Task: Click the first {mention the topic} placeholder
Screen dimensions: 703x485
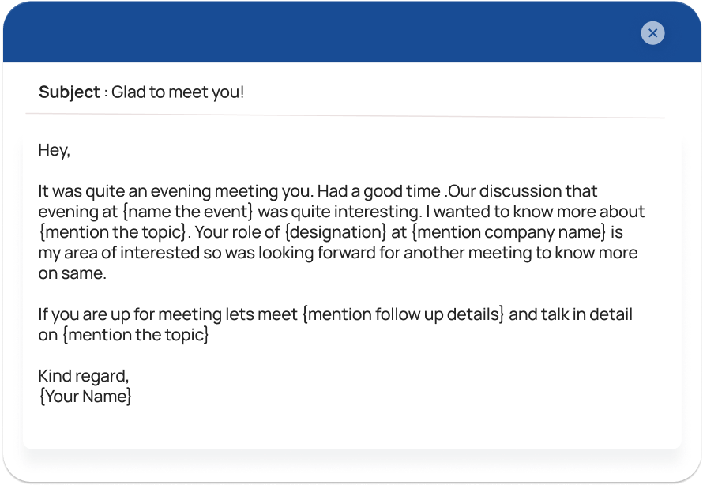Action: point(112,232)
